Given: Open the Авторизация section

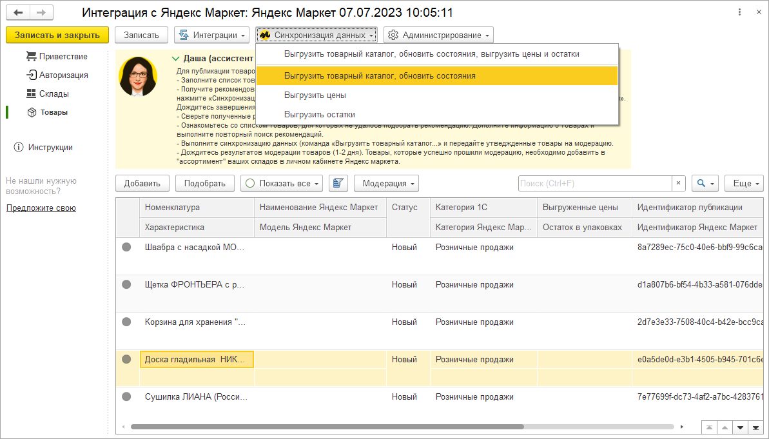Looking at the screenshot, I should 64,75.
